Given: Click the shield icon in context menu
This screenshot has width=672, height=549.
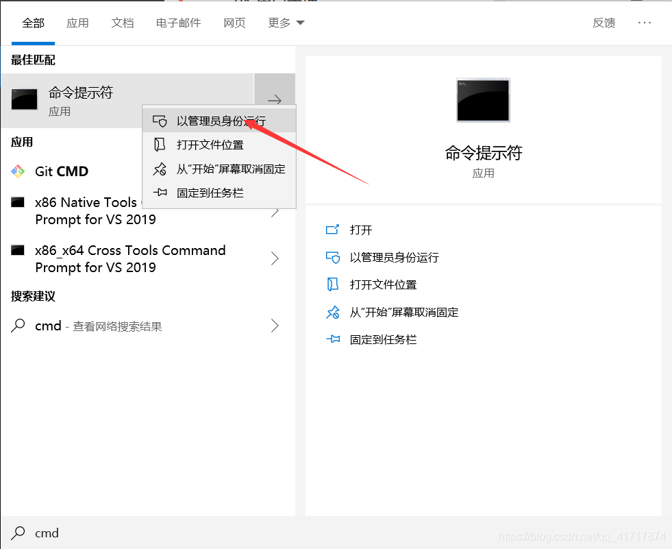Looking at the screenshot, I should coord(160,121).
